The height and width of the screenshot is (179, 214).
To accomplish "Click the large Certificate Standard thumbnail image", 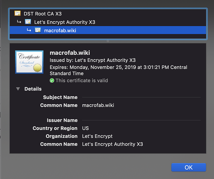I will [29, 62].
